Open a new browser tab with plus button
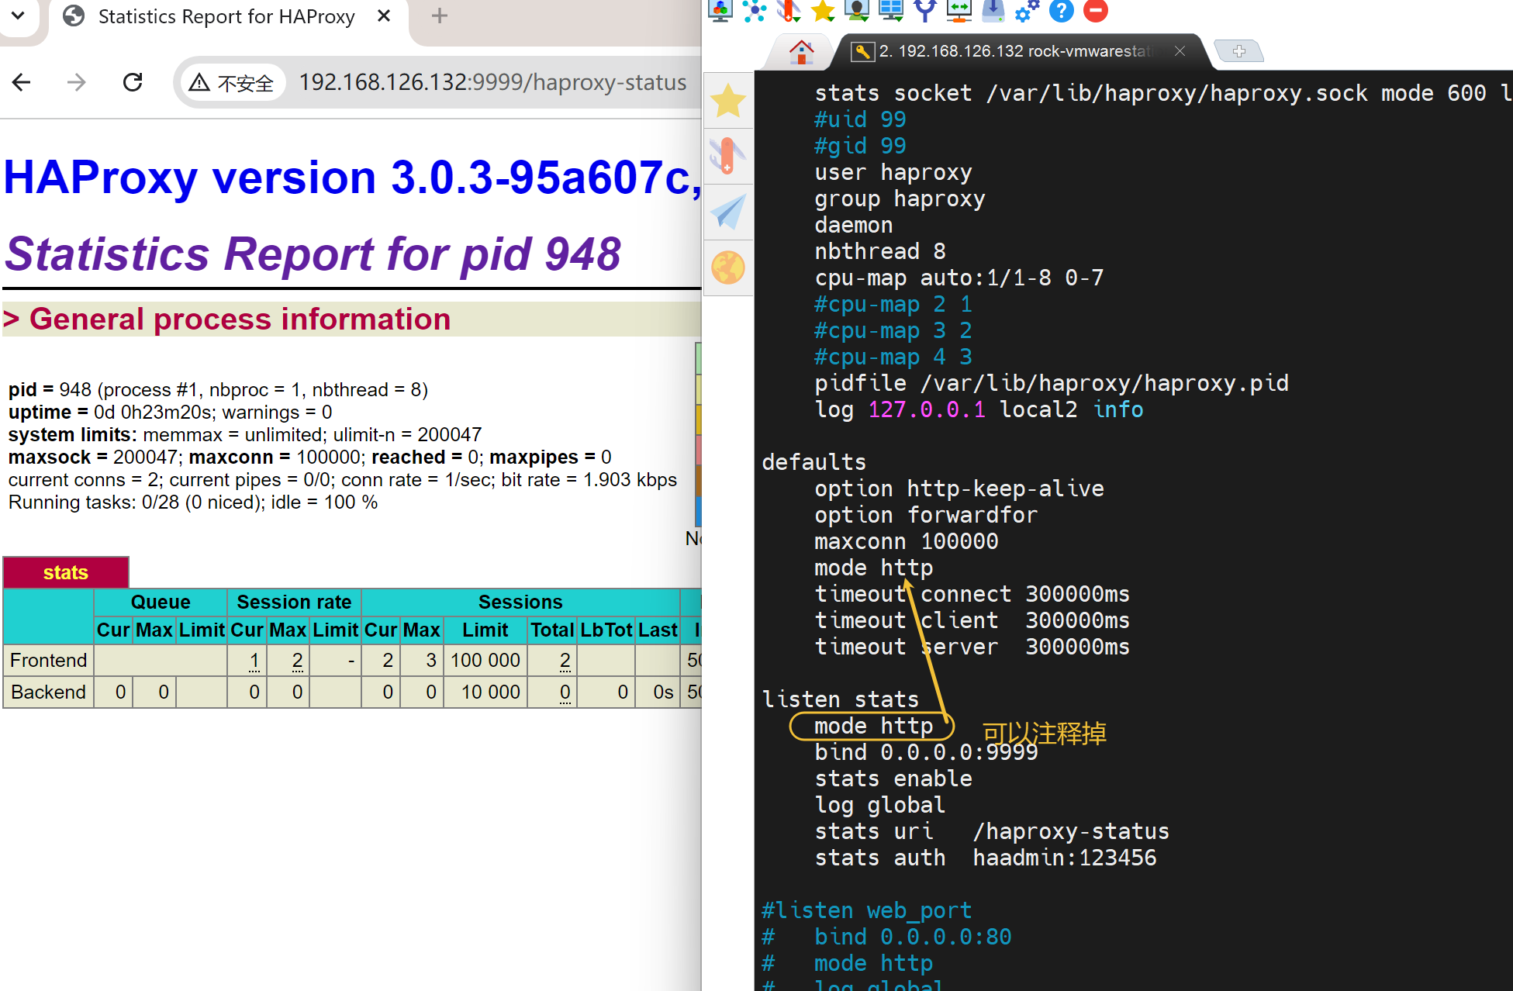1513x991 pixels. click(x=439, y=16)
